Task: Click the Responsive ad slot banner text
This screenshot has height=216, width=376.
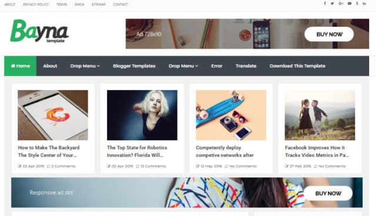Action: [51, 192]
